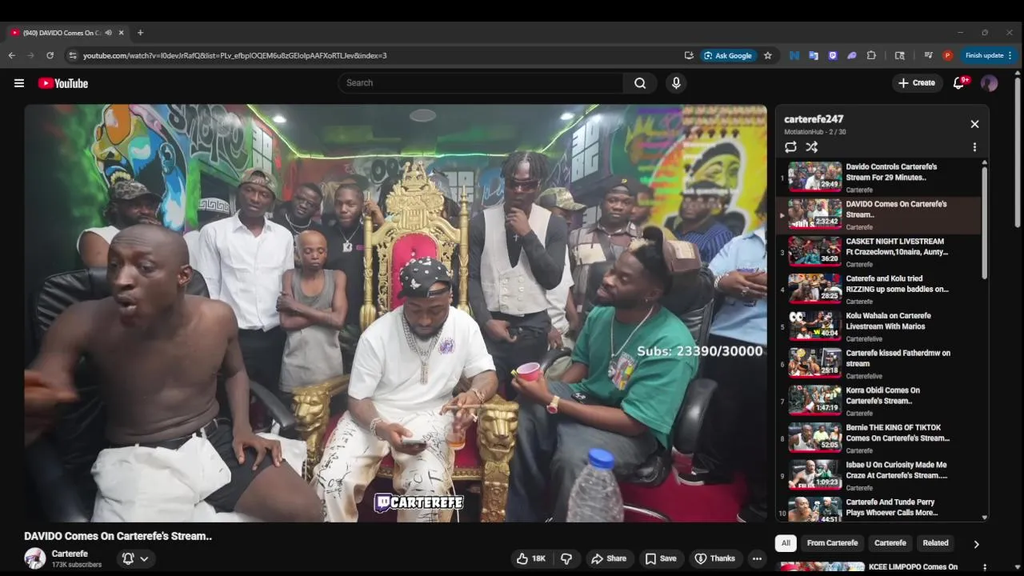
Task: Play Kolu Wahala on Carterefe video
Action: (878, 326)
